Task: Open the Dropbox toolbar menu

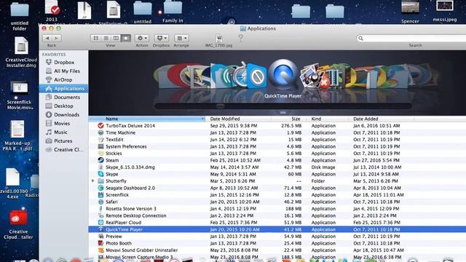Action: pyautogui.click(x=162, y=38)
